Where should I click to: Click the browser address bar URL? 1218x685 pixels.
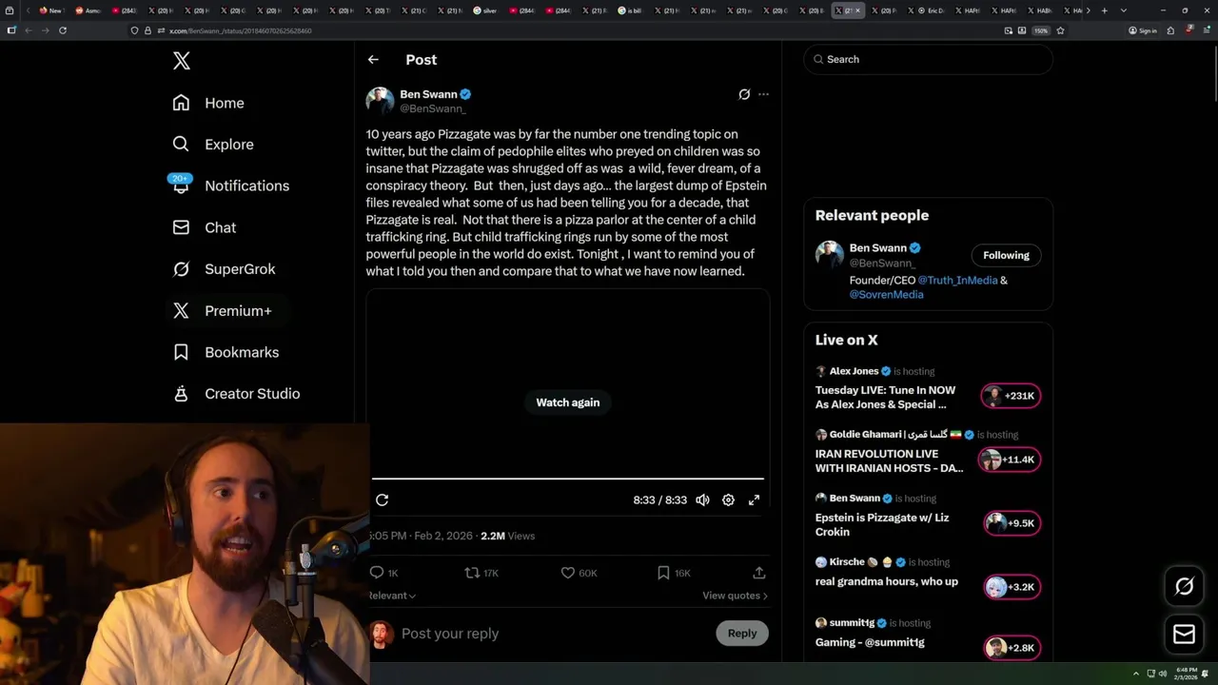click(240, 30)
